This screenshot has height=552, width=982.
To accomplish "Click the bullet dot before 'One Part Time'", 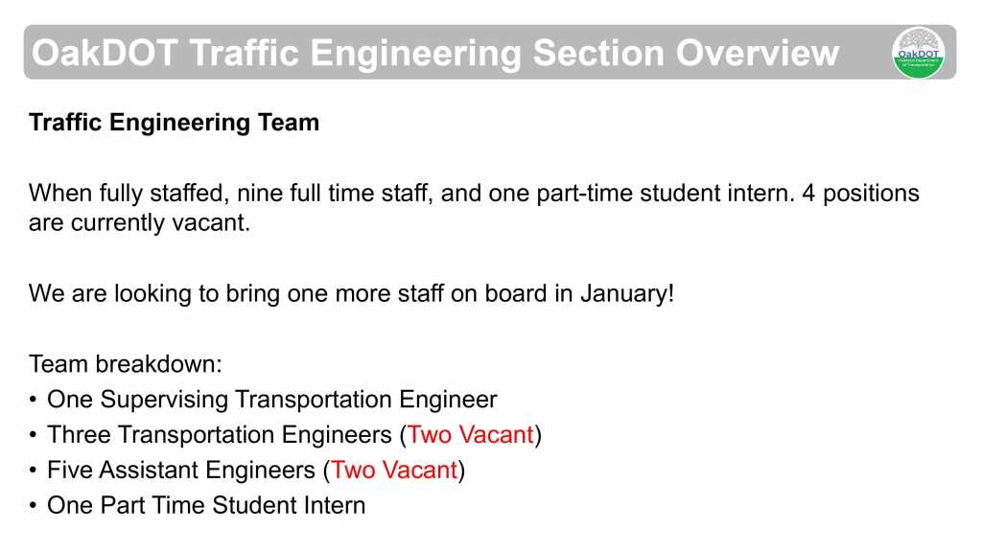I will coord(34,506).
